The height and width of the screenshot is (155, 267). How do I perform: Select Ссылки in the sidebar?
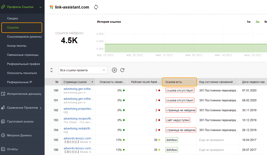point(22,28)
